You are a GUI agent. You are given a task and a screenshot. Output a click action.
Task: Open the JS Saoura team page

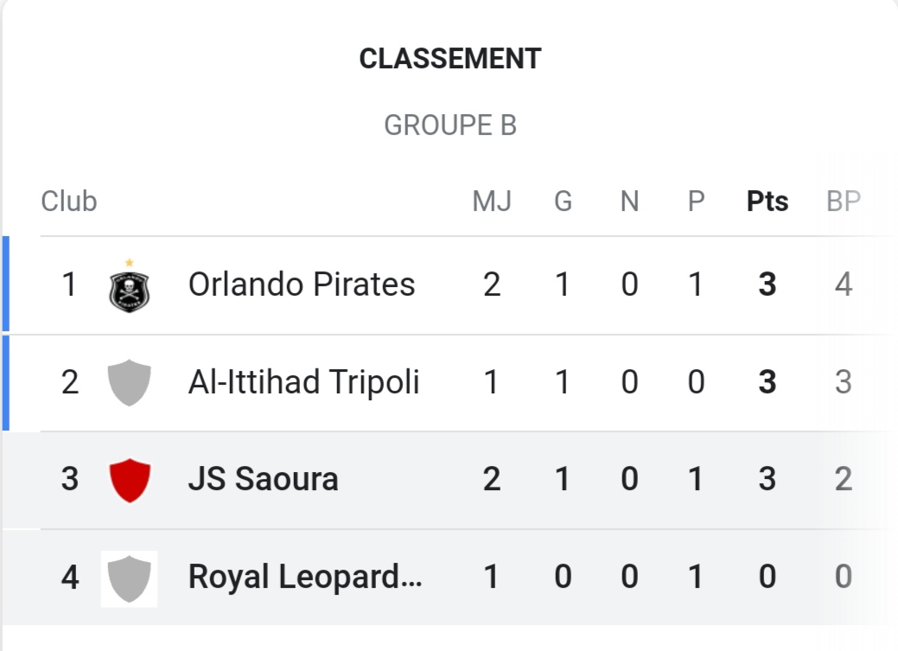263,479
